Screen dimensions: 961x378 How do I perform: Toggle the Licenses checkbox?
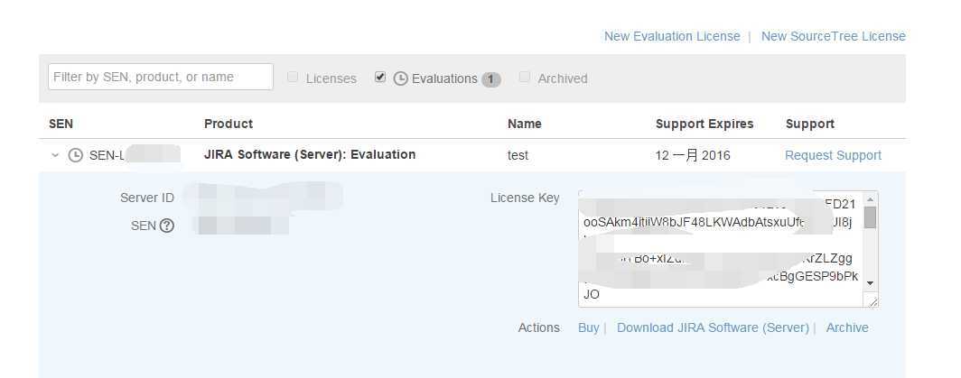coord(293,78)
